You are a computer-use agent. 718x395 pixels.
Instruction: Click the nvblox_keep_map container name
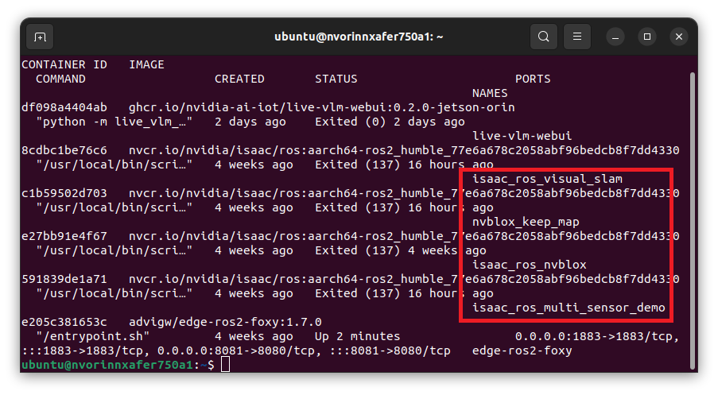tap(526, 222)
